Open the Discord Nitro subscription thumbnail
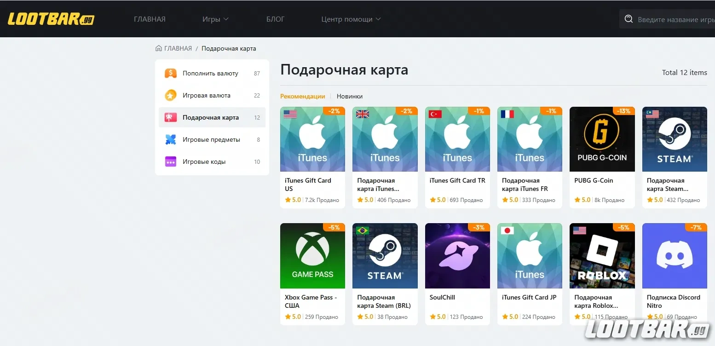715x346 pixels. coord(674,256)
